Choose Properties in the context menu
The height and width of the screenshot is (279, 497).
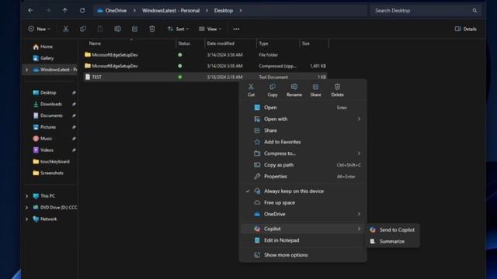click(x=304, y=177)
